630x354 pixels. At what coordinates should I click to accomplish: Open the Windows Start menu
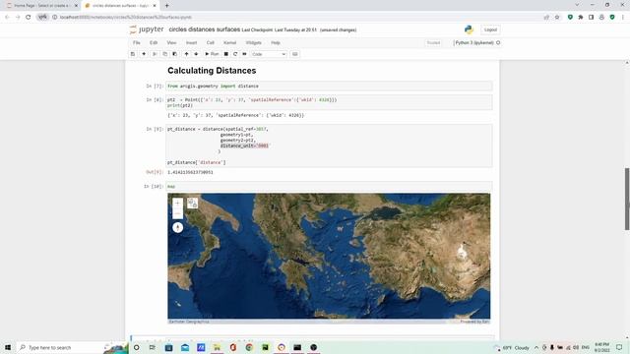point(8,347)
